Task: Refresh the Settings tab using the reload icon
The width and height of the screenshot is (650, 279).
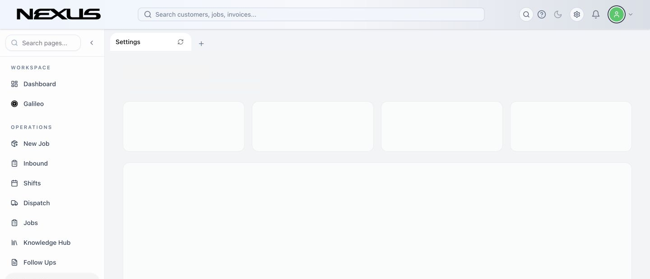Action: coord(181,42)
